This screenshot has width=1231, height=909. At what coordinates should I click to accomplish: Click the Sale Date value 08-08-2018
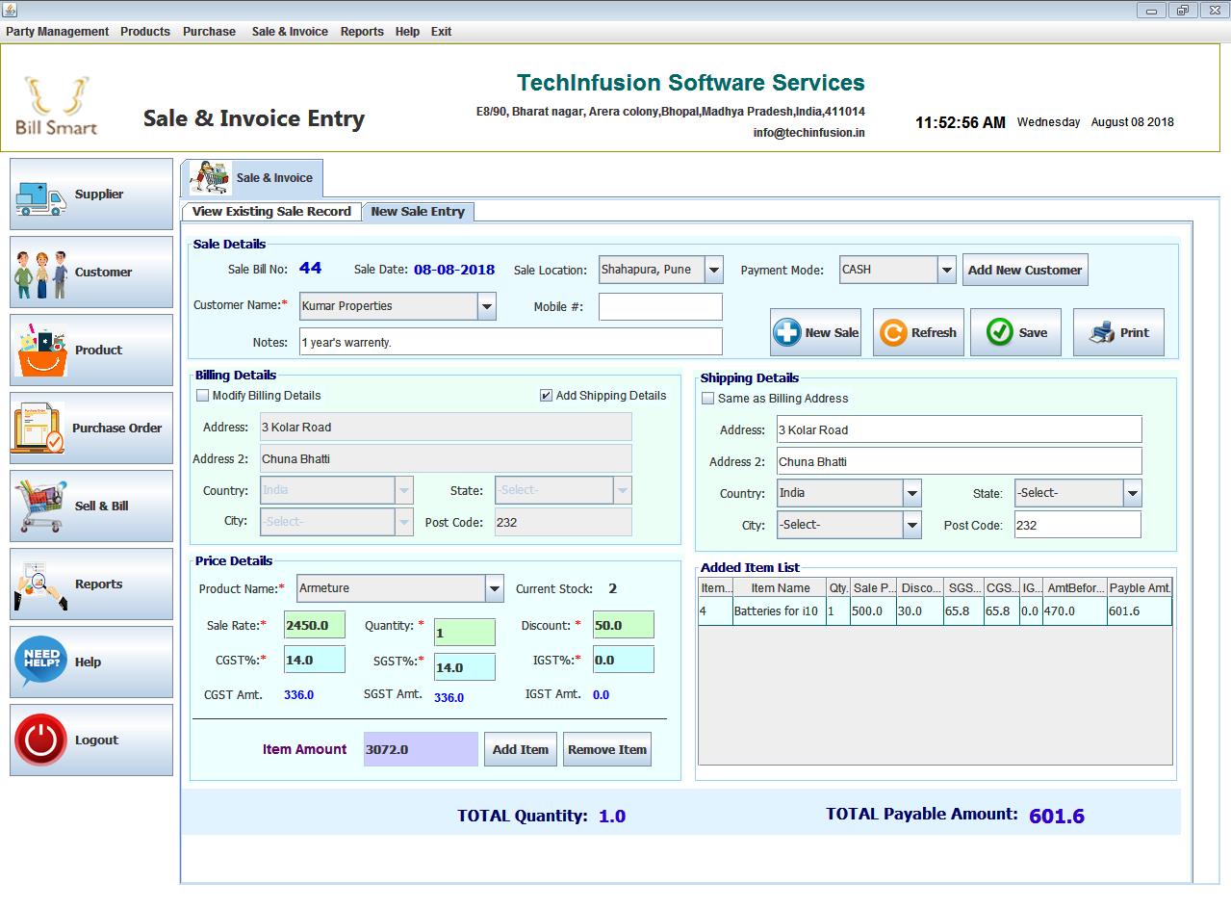[454, 271]
